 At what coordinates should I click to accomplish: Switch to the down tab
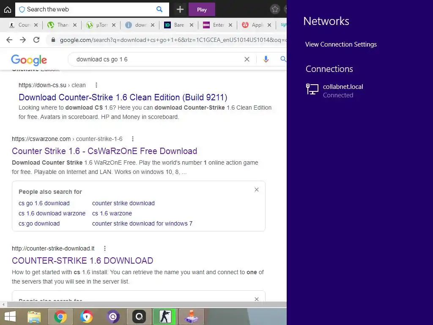pyautogui.click(x=136, y=25)
